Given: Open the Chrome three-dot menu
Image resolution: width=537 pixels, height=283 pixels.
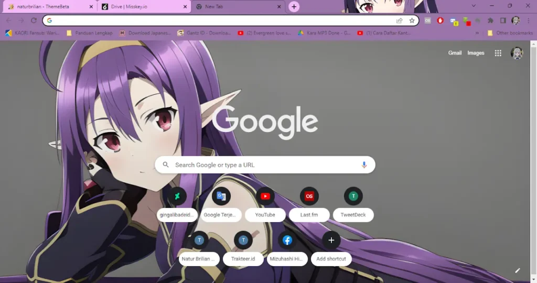Looking at the screenshot, I should click(529, 20).
